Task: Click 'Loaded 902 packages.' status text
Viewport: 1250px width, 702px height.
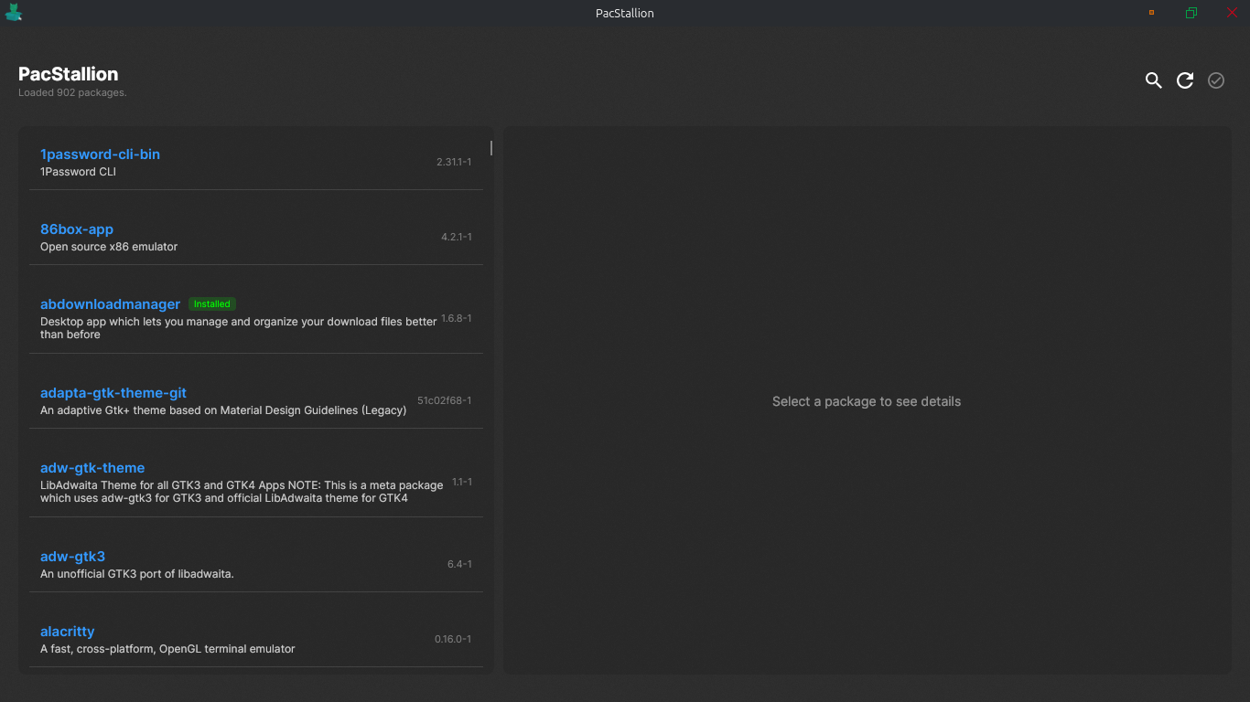Action: click(x=72, y=92)
